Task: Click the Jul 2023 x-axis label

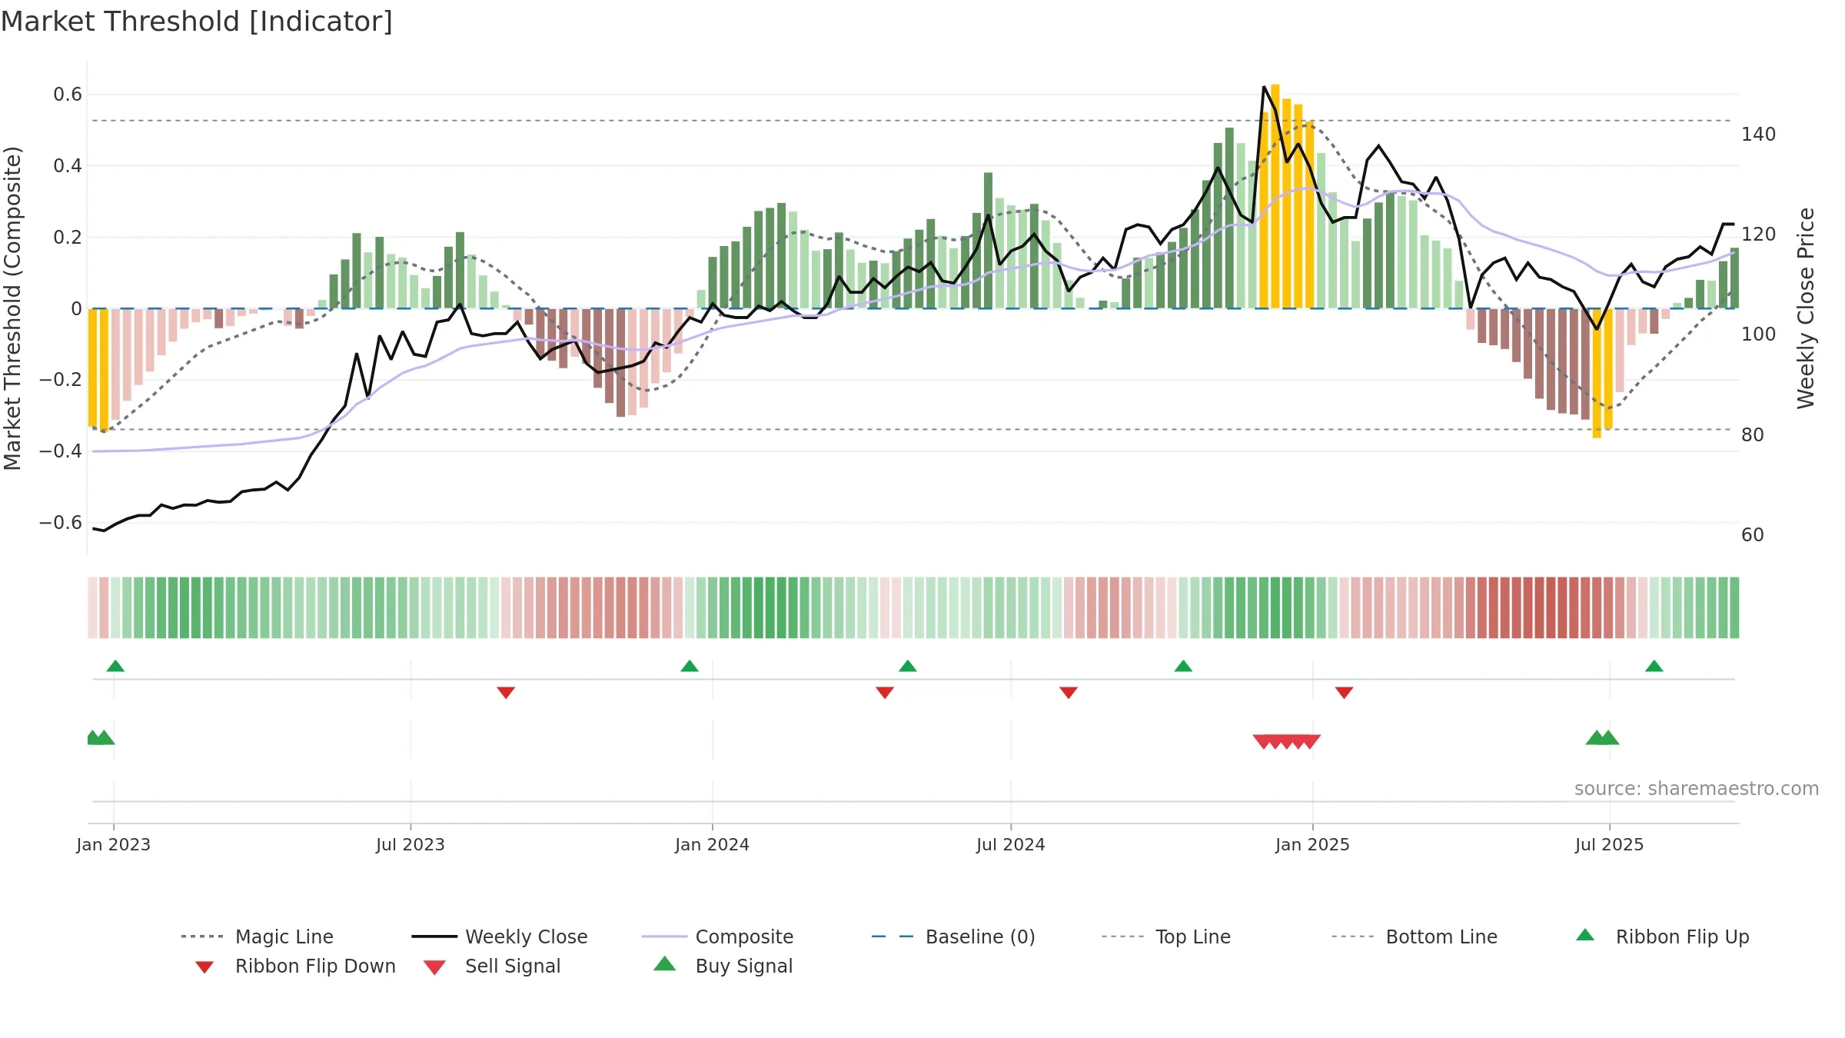Action: [411, 844]
